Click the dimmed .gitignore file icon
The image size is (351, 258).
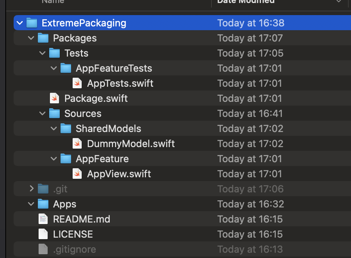tap(43, 249)
